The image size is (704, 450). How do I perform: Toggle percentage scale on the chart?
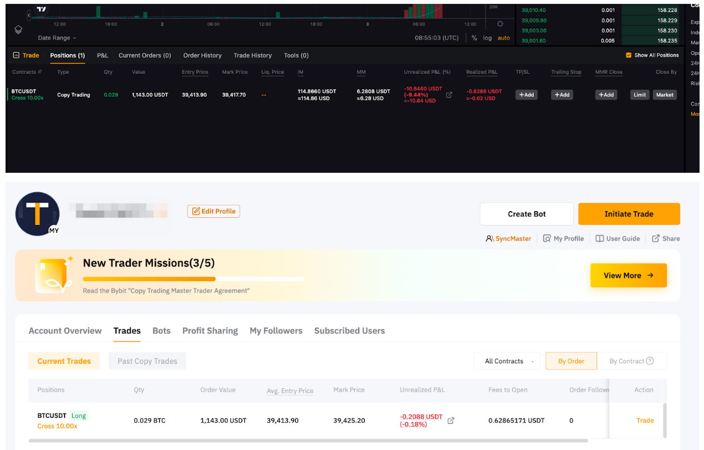click(x=474, y=38)
